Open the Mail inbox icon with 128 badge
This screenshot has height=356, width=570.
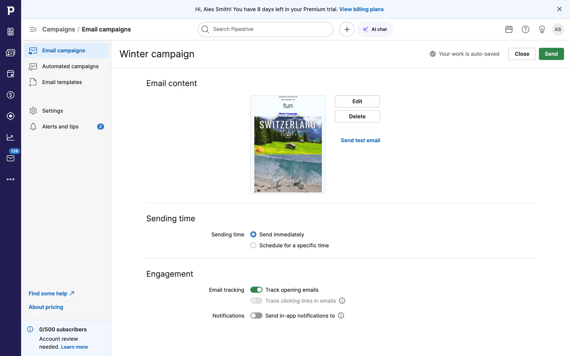[10, 158]
